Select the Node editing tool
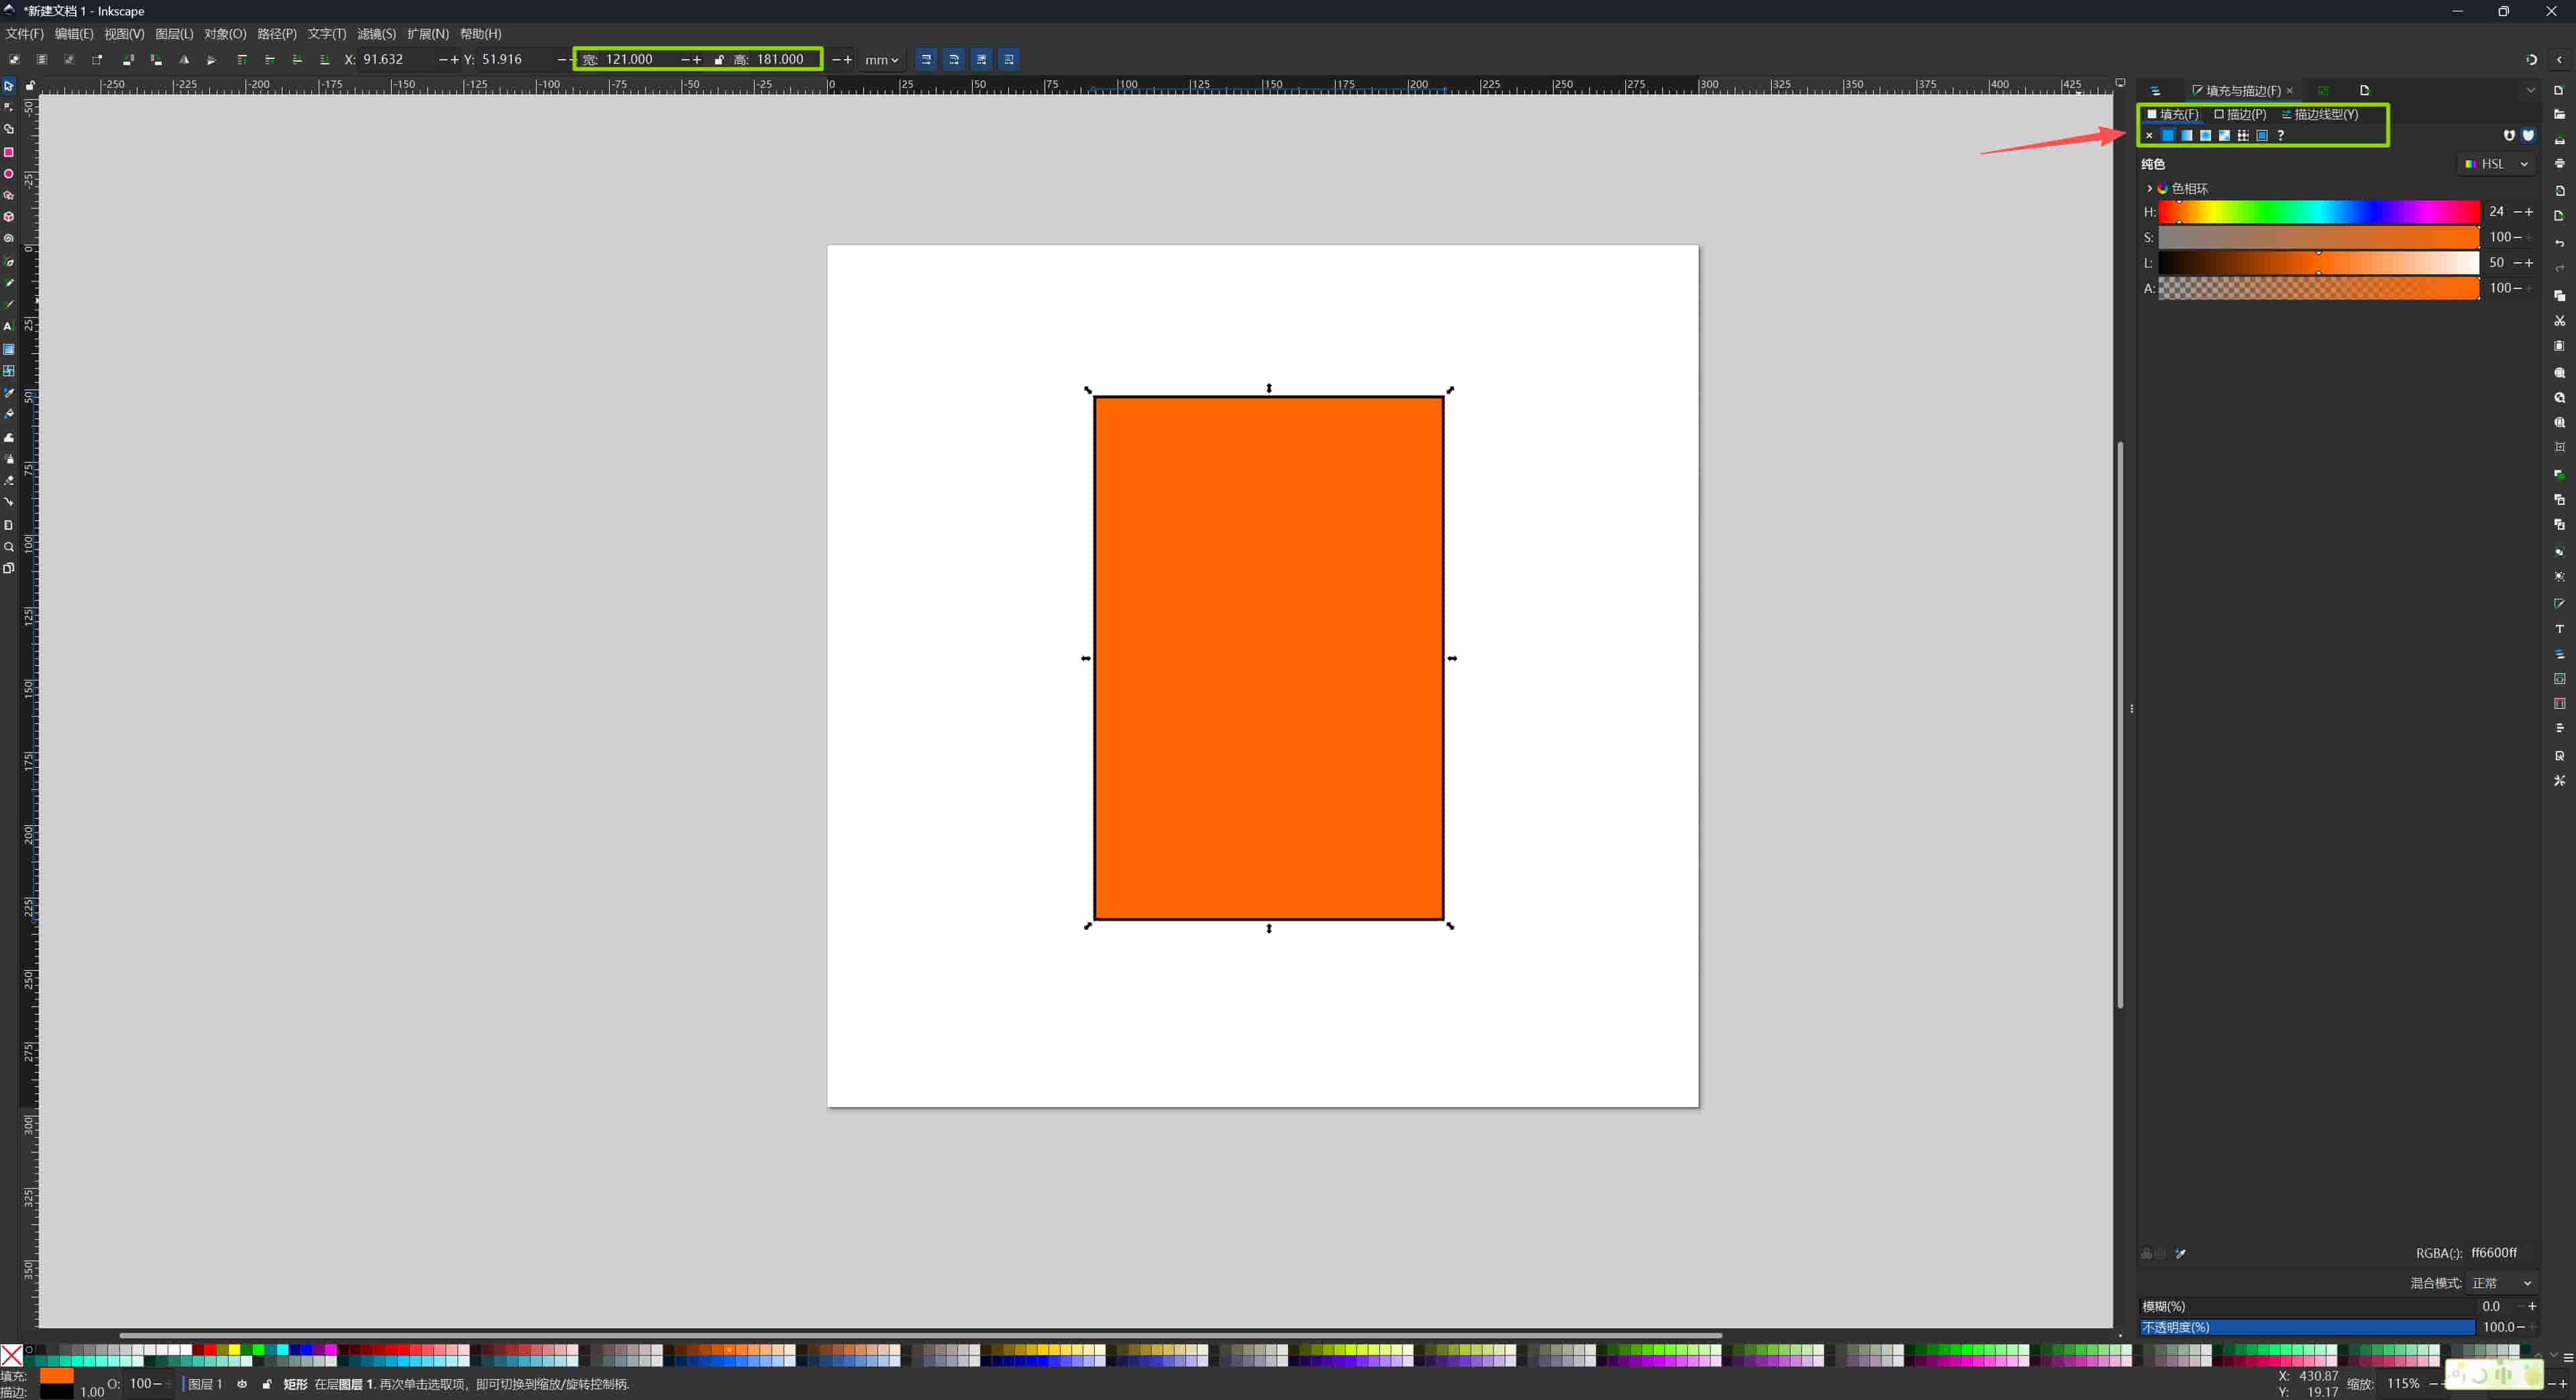The image size is (2576, 1400). click(x=8, y=107)
